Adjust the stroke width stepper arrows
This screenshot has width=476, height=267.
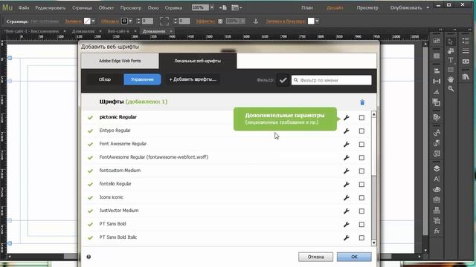coord(138,21)
